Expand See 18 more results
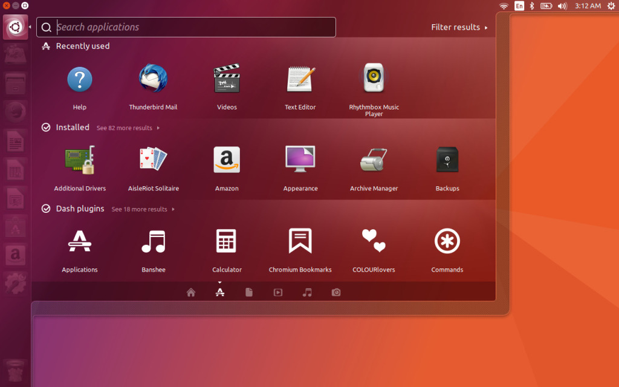Image resolution: width=619 pixels, height=387 pixels. pyautogui.click(x=143, y=209)
